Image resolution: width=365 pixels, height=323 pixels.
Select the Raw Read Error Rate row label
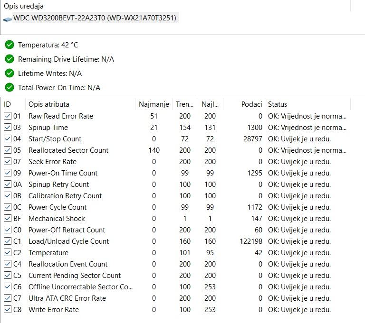61,116
